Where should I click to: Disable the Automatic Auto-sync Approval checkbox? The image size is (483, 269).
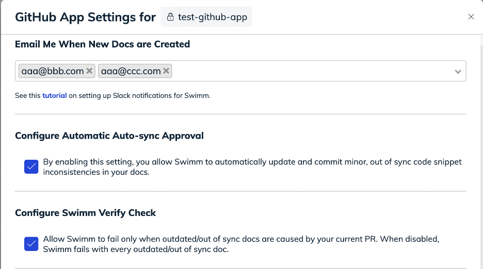click(x=31, y=166)
